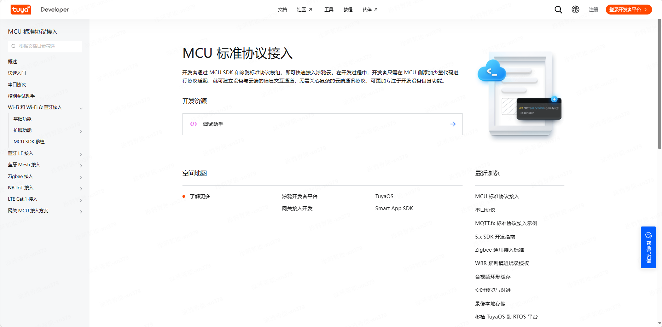
Task: Click the sidebar title MCU 标准协议接入
Action: point(33,32)
